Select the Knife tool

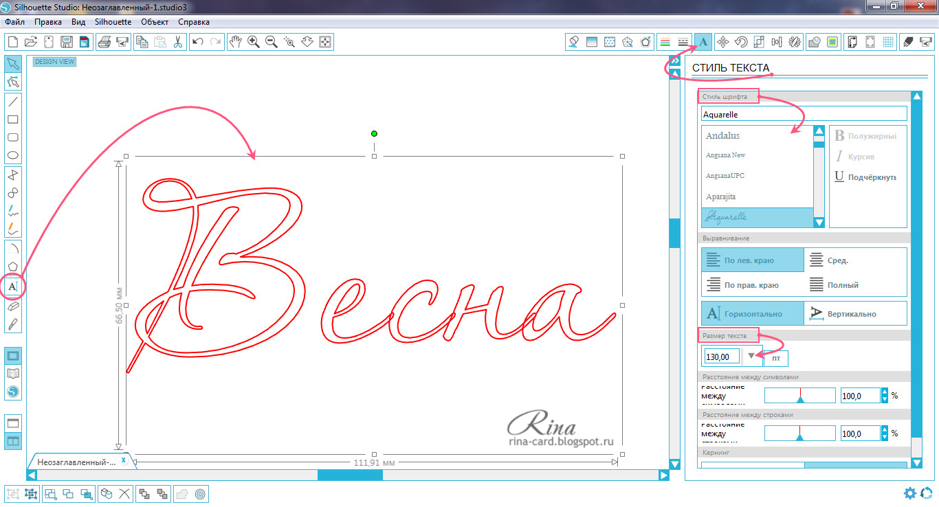(x=13, y=324)
